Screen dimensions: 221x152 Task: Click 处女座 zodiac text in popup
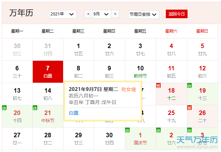(x=129, y=89)
